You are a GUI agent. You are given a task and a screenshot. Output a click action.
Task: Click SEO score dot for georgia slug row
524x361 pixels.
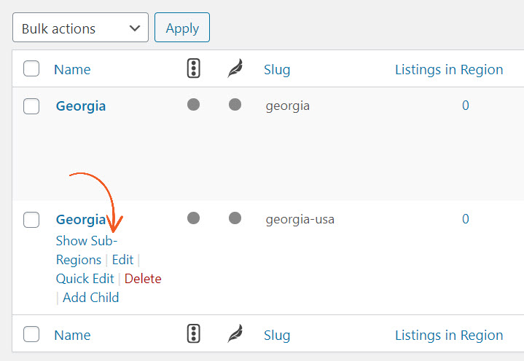coord(193,104)
